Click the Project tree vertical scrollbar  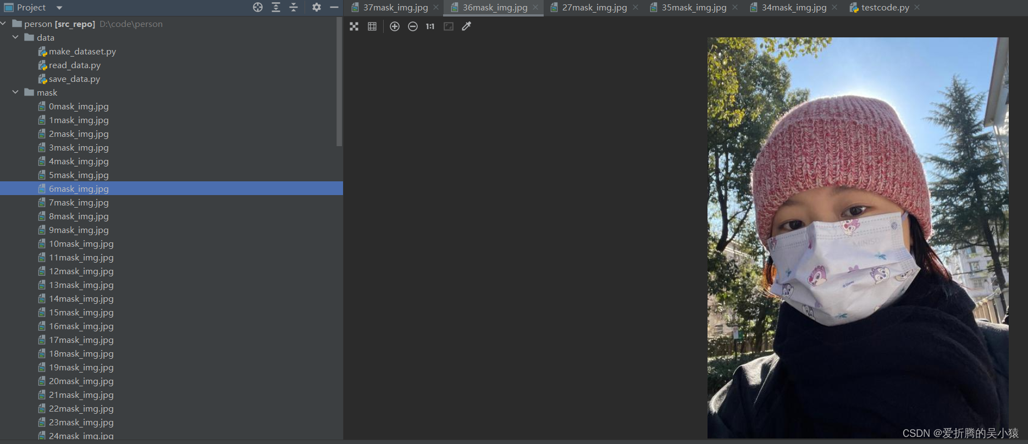click(x=339, y=81)
